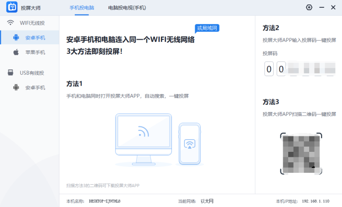Click the USB plug icon in sidebar

click(x=10, y=72)
